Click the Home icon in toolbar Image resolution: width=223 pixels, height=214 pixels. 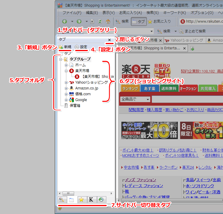108,21
